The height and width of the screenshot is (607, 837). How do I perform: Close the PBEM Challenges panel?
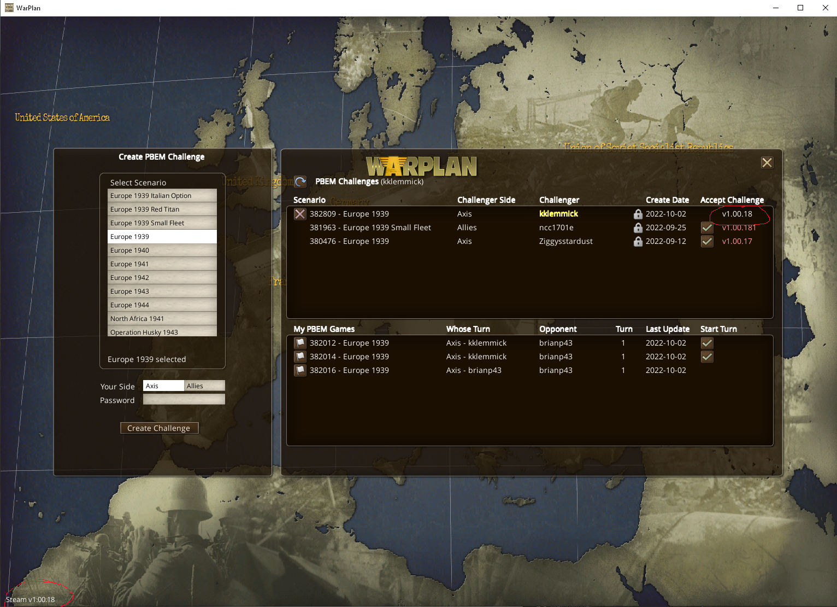pyautogui.click(x=767, y=162)
